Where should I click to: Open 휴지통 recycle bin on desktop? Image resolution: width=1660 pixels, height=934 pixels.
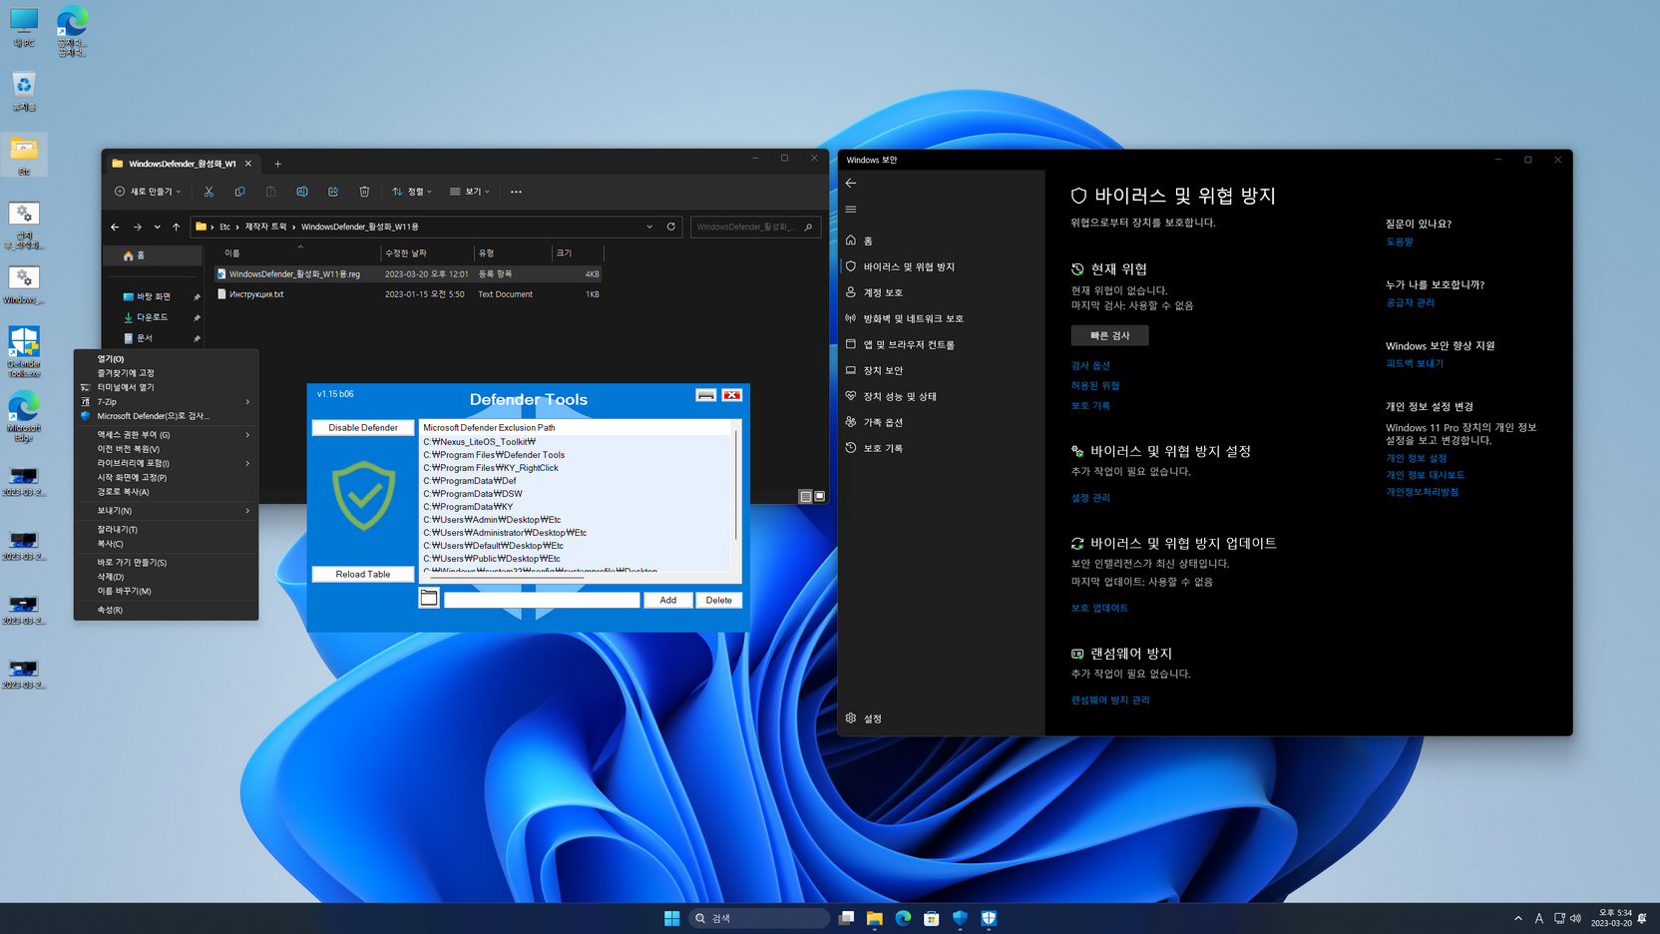(x=24, y=91)
